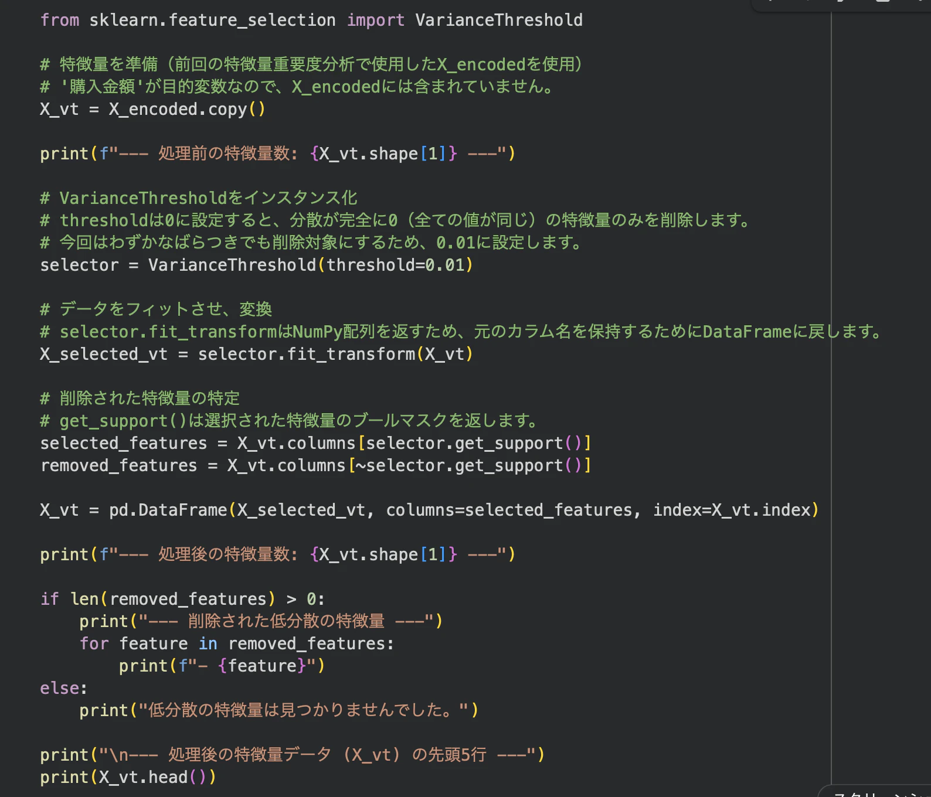Click "{X_vt.shape[1]}" in the 処理前 print line
This screenshot has height=797, width=931.
(x=383, y=154)
